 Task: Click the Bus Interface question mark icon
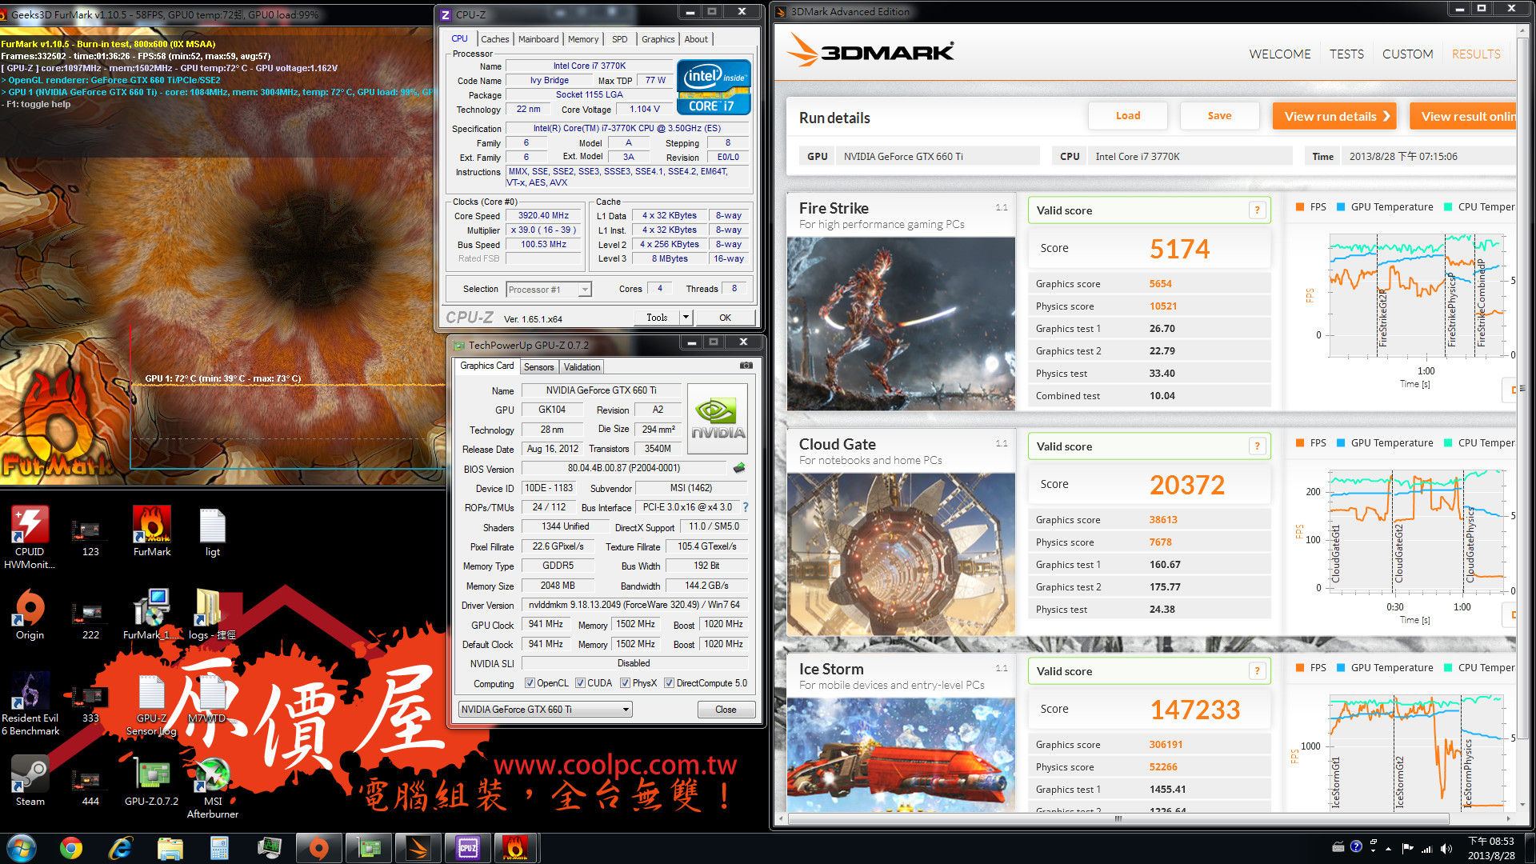tap(746, 507)
